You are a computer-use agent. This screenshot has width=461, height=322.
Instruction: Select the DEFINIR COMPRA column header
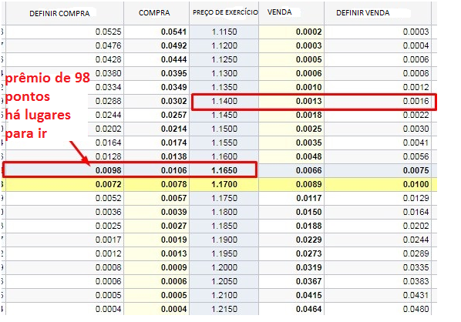coord(59,13)
